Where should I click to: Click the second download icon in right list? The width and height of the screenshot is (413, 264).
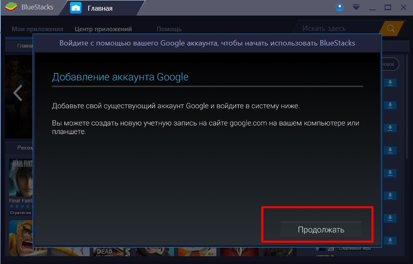click(x=390, y=105)
